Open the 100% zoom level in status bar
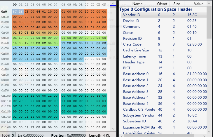The height and width of the screenshot is (137, 213). 6,135
